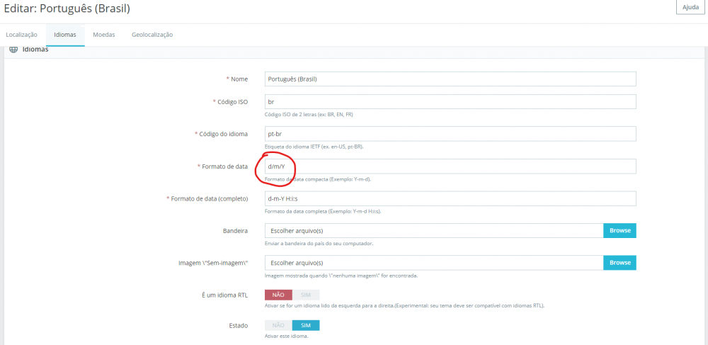Viewport: 708px width, 345px height.
Task: Browse for a Bandeira flag file
Action: click(620, 231)
